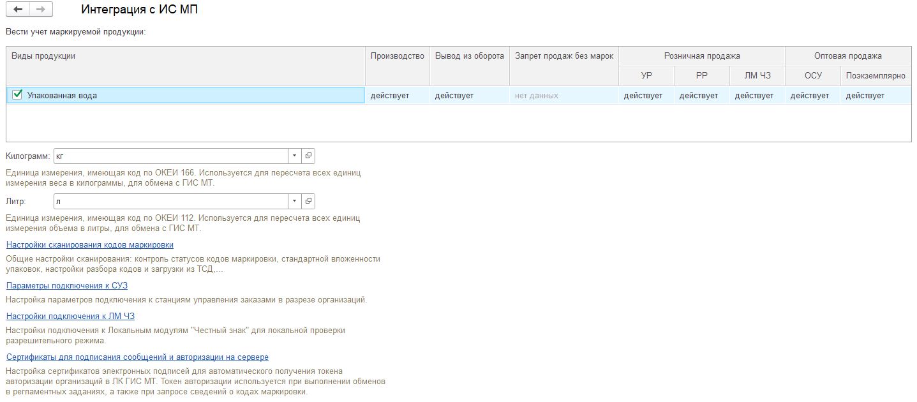The height and width of the screenshot is (402, 917).
Task: Click the back navigation arrow
Action: point(18,10)
